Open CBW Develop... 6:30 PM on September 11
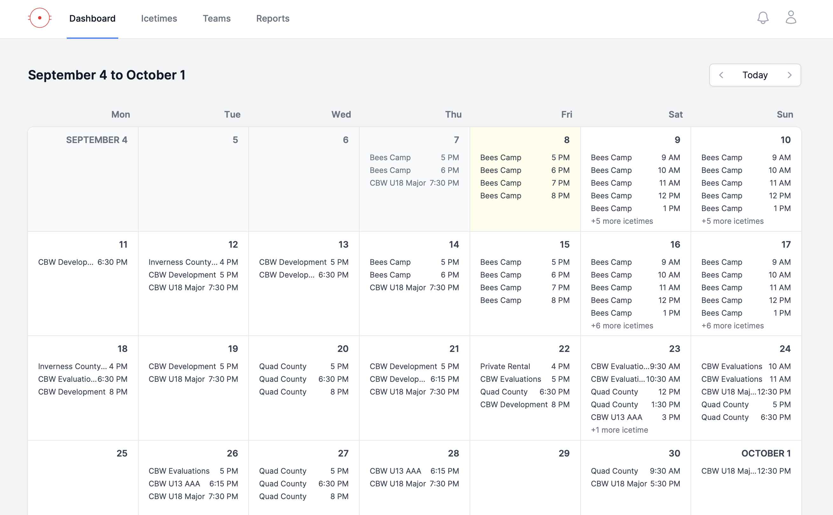The height and width of the screenshot is (515, 833). point(83,262)
